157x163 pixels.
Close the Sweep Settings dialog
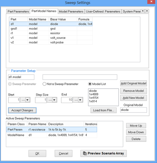click(151, 2)
